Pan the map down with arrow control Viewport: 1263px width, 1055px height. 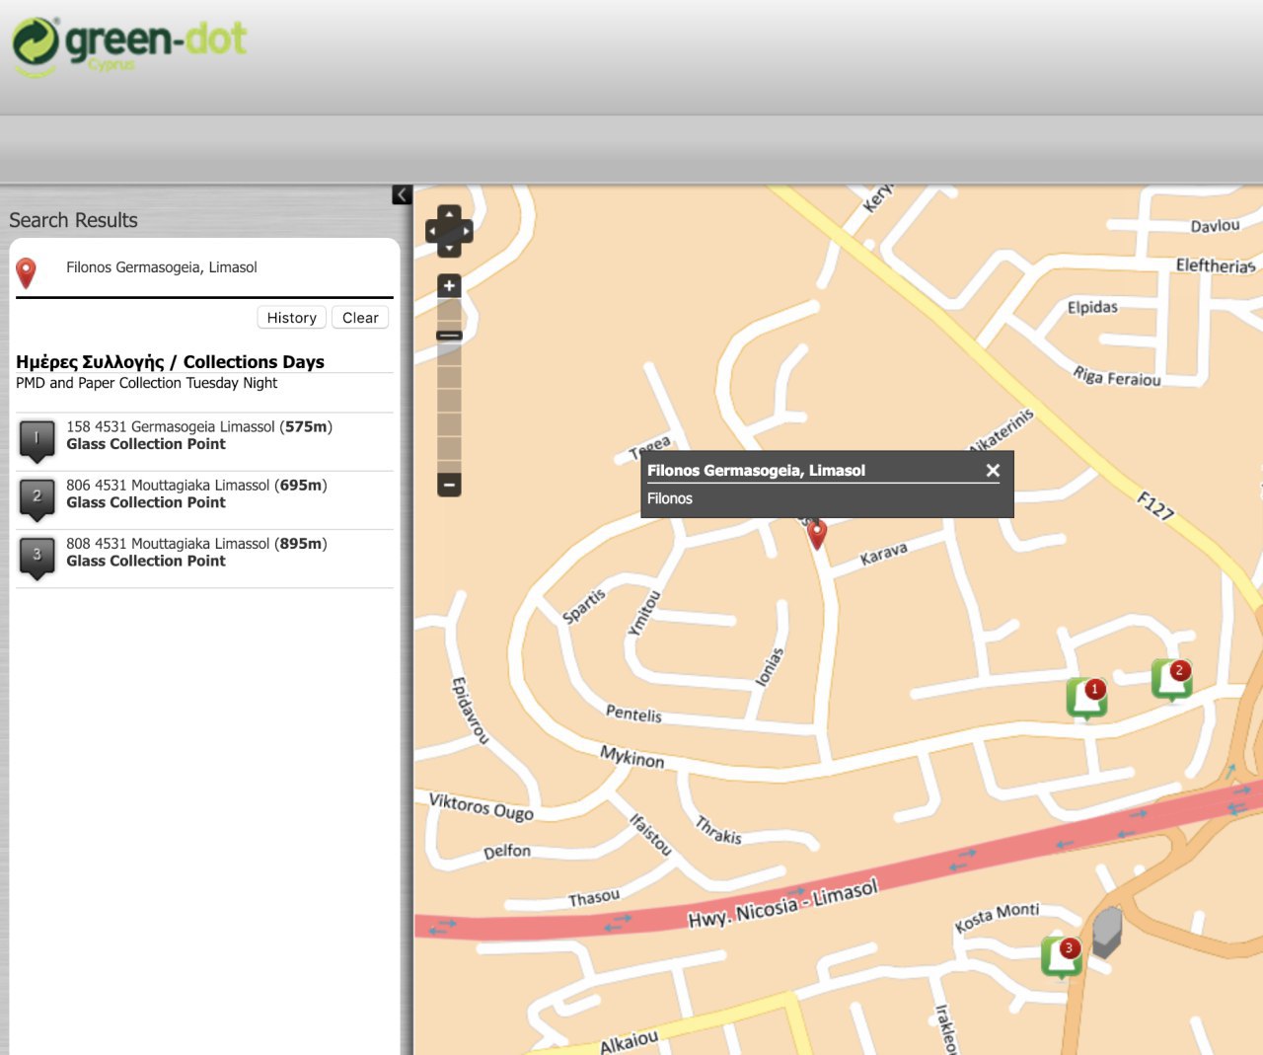449,250
